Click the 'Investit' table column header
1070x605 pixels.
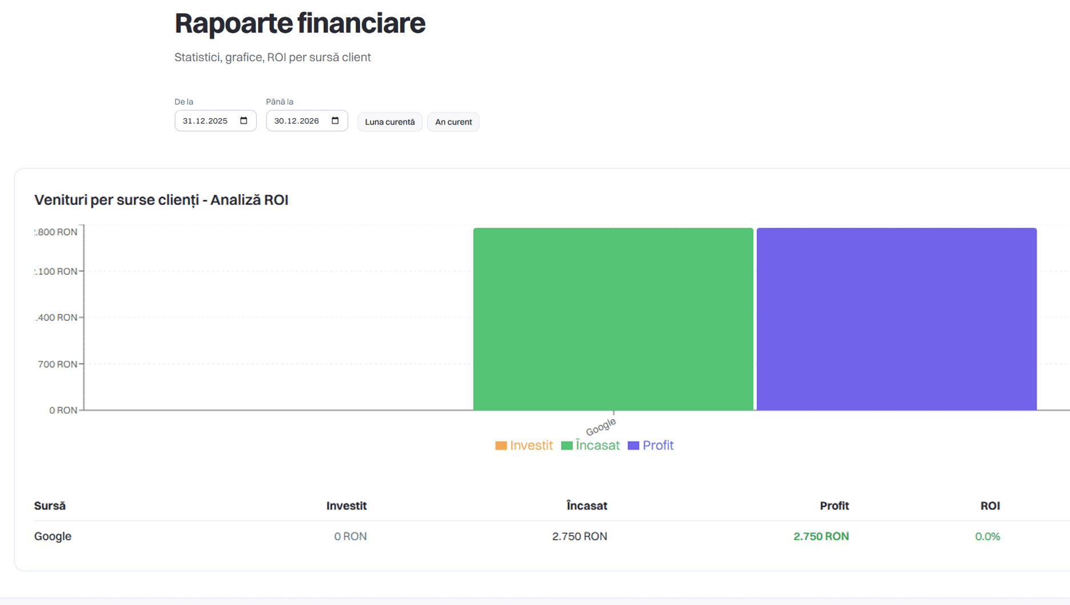point(346,506)
